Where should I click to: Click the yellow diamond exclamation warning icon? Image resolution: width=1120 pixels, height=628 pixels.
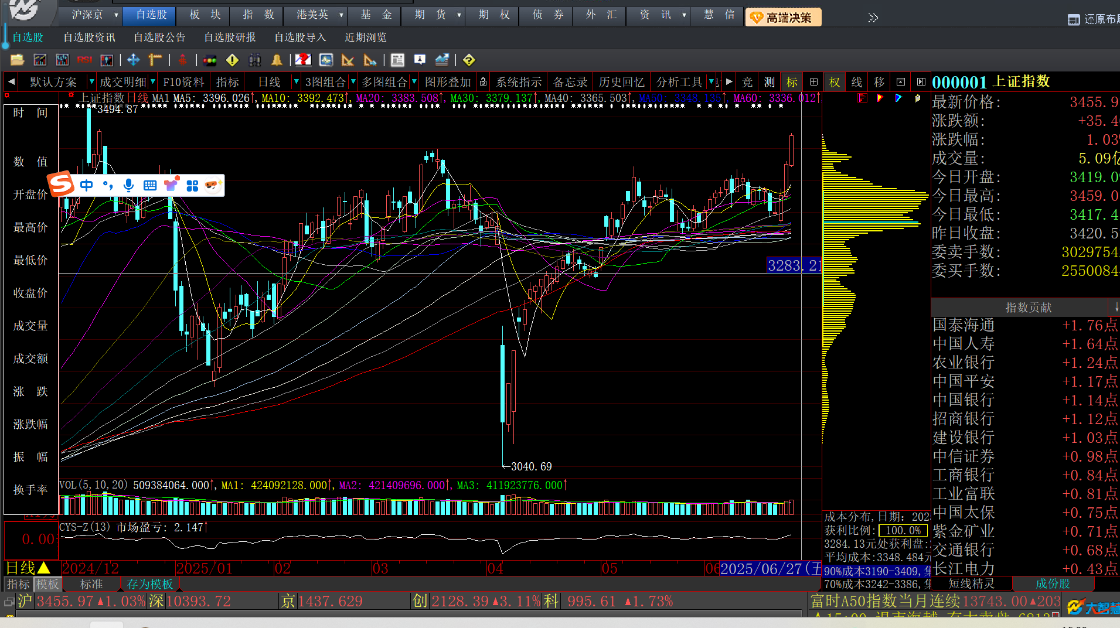(x=232, y=60)
